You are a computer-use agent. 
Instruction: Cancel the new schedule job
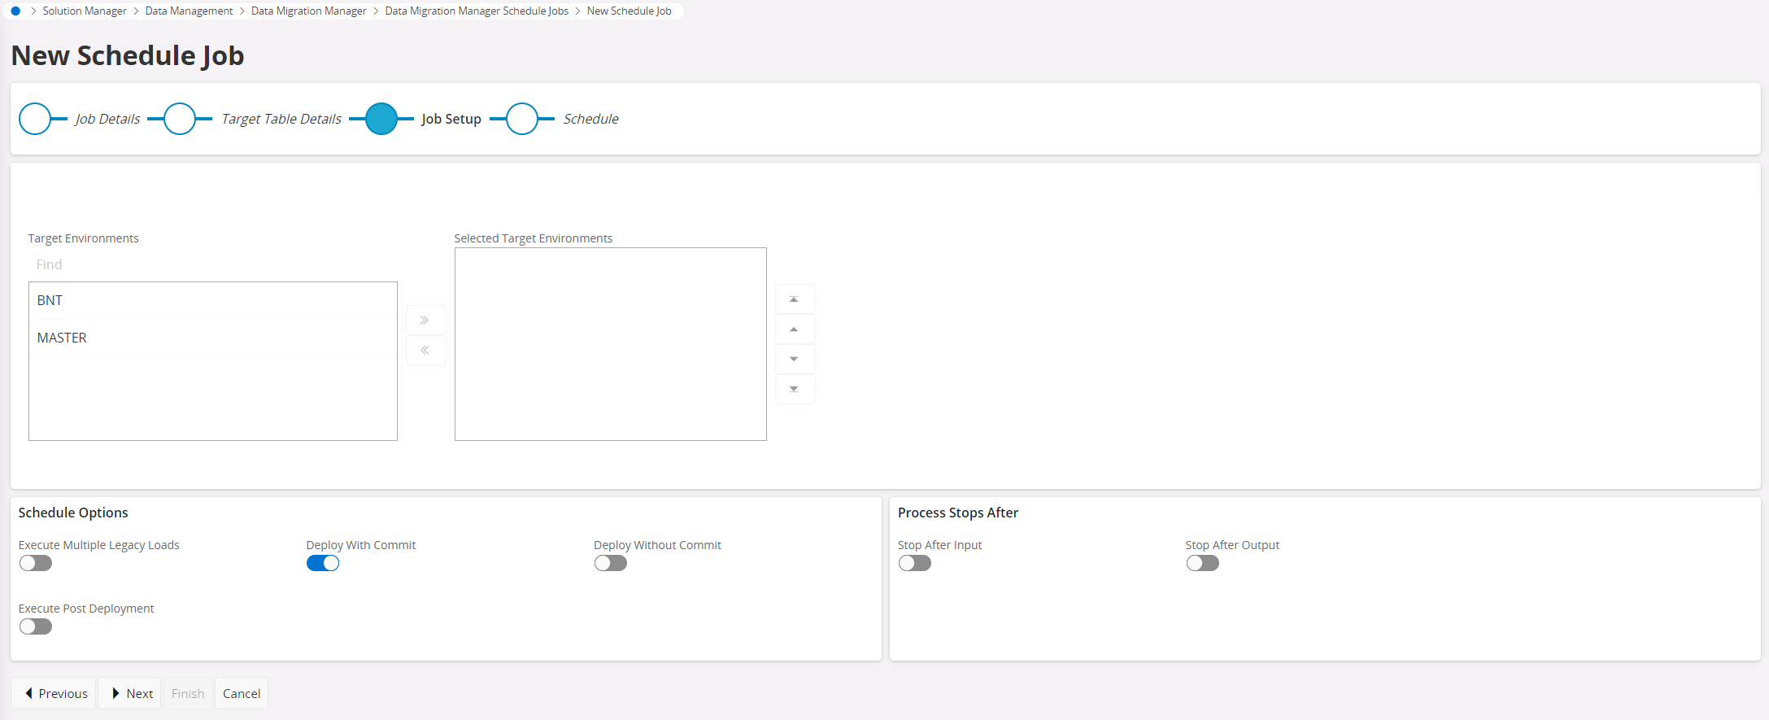(242, 694)
